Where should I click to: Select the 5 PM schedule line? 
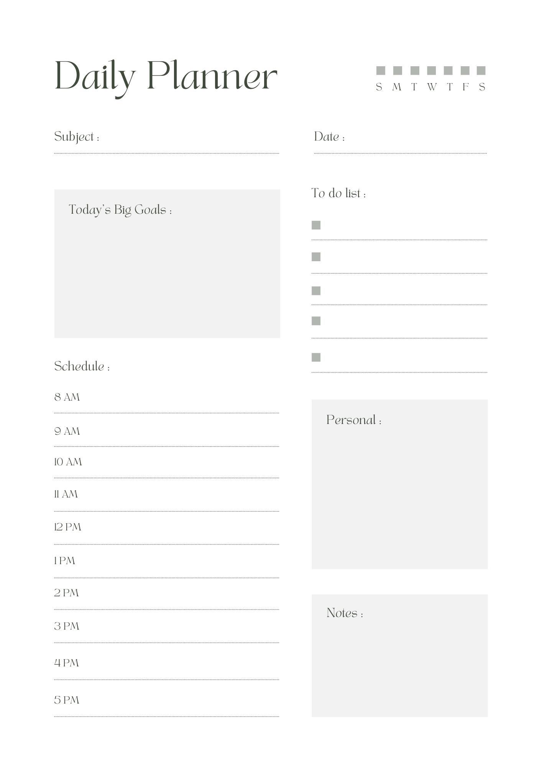(167, 705)
